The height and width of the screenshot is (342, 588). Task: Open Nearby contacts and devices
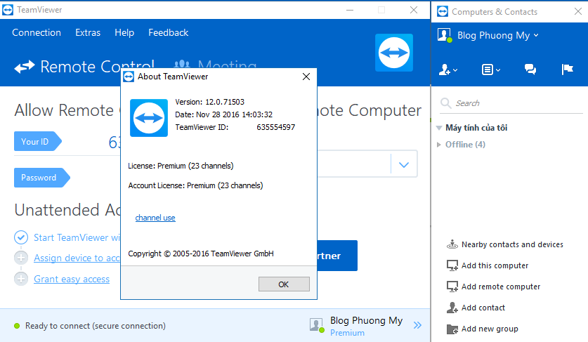512,244
